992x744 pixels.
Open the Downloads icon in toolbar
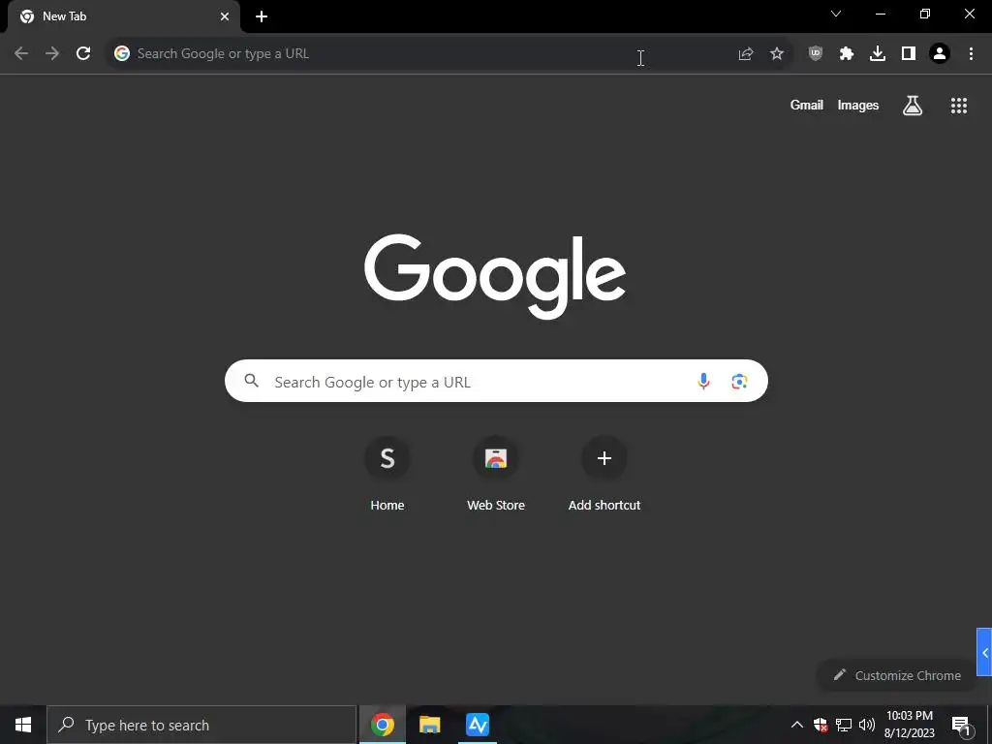(x=878, y=54)
